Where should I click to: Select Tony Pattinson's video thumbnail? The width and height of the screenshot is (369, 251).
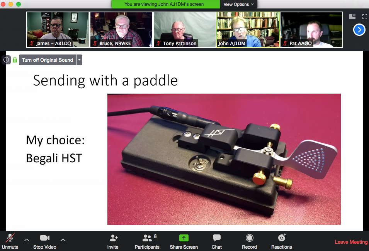(x=185, y=30)
